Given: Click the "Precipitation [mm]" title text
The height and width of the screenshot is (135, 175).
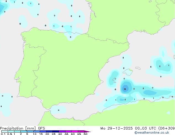Looking at the screenshot, I should 18,128.
